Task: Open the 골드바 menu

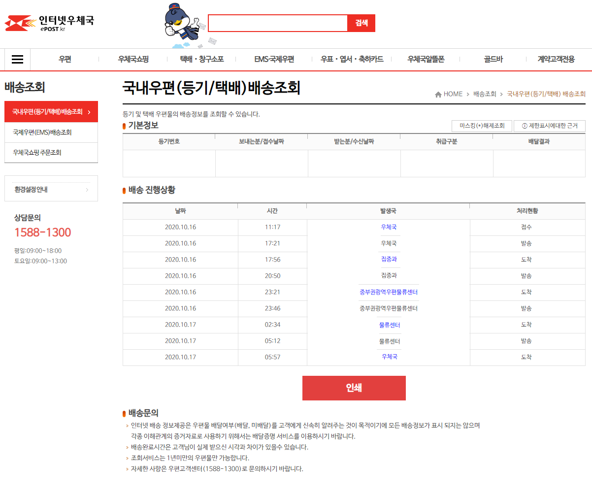Action: click(493, 60)
